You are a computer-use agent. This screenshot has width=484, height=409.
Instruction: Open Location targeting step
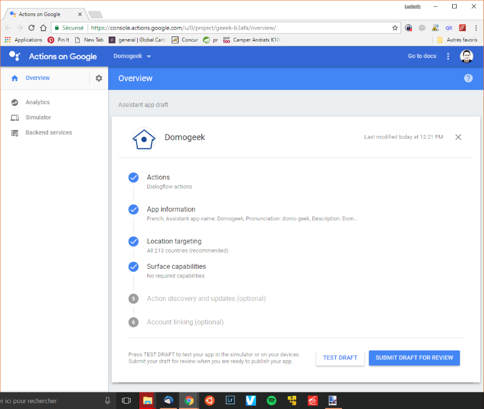coord(174,241)
